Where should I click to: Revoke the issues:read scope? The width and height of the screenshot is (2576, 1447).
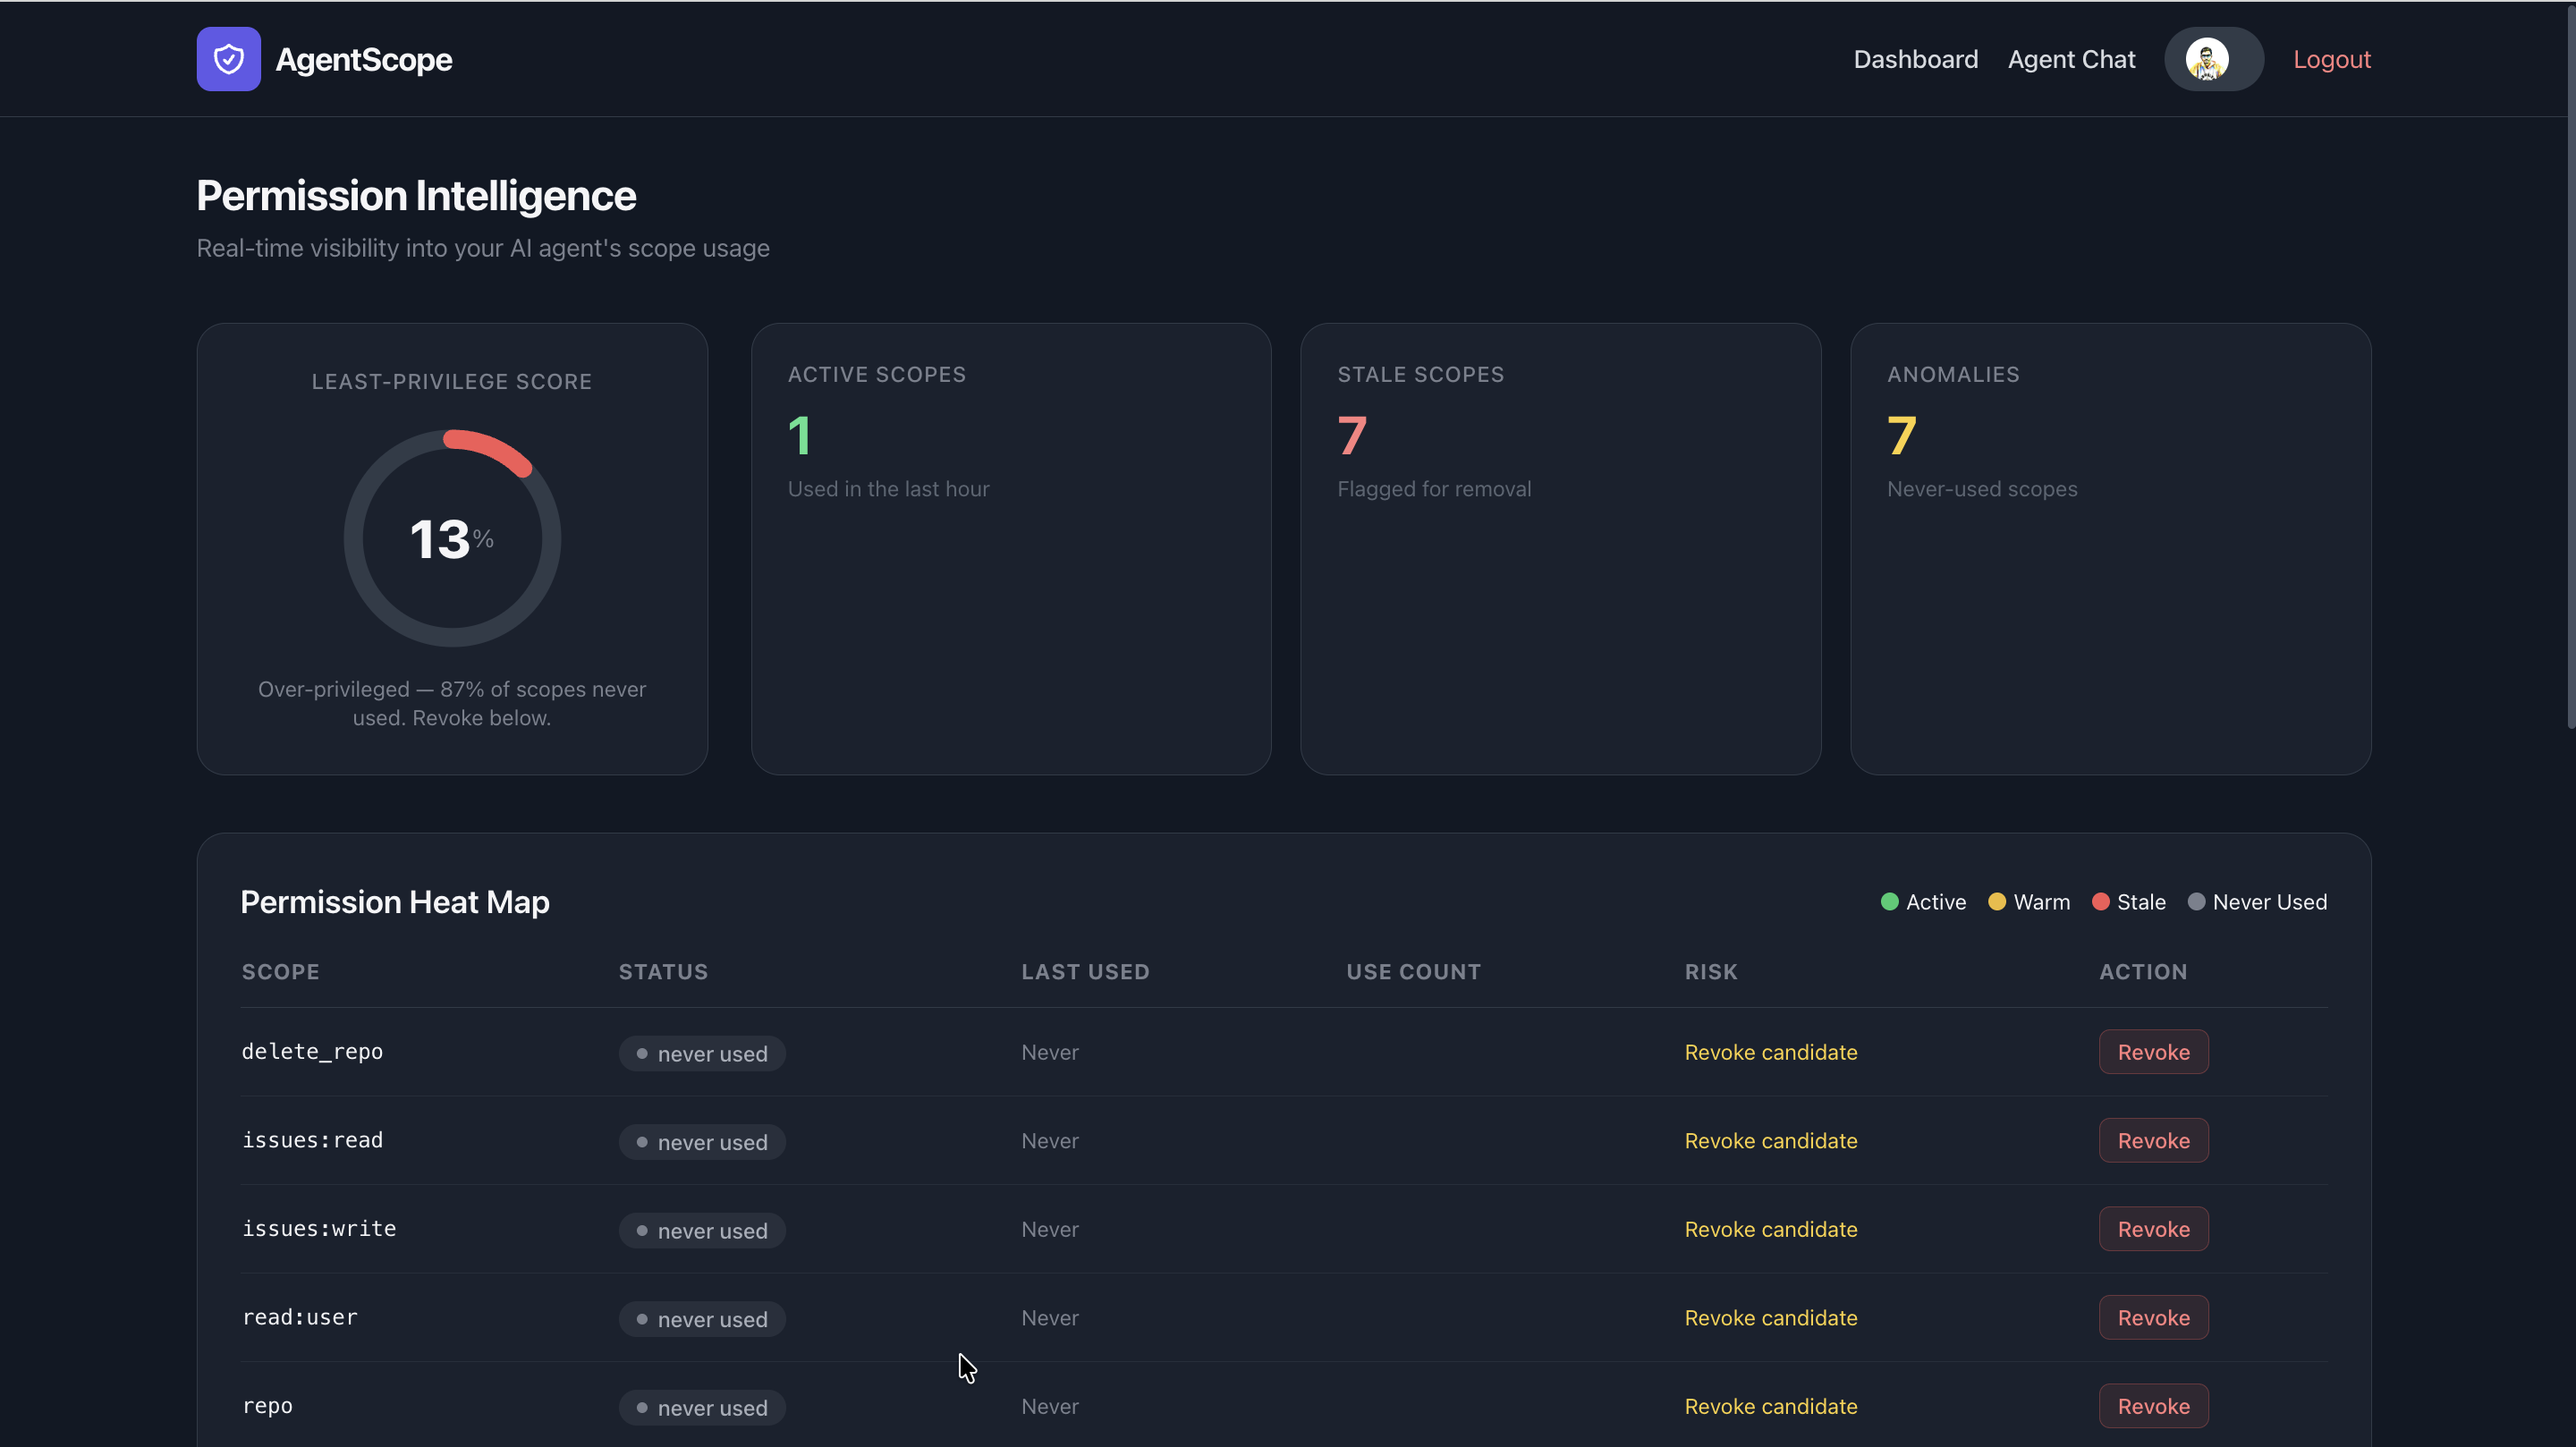pos(2153,1141)
